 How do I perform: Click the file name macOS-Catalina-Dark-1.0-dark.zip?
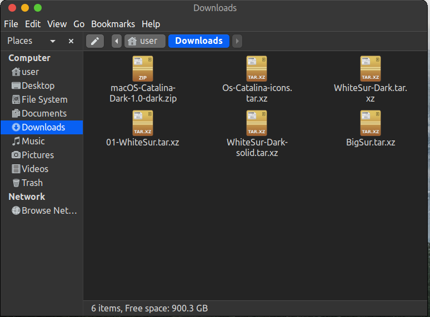[143, 93]
